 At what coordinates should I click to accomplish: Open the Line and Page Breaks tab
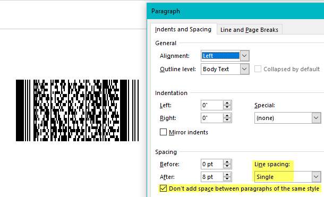pos(249,30)
